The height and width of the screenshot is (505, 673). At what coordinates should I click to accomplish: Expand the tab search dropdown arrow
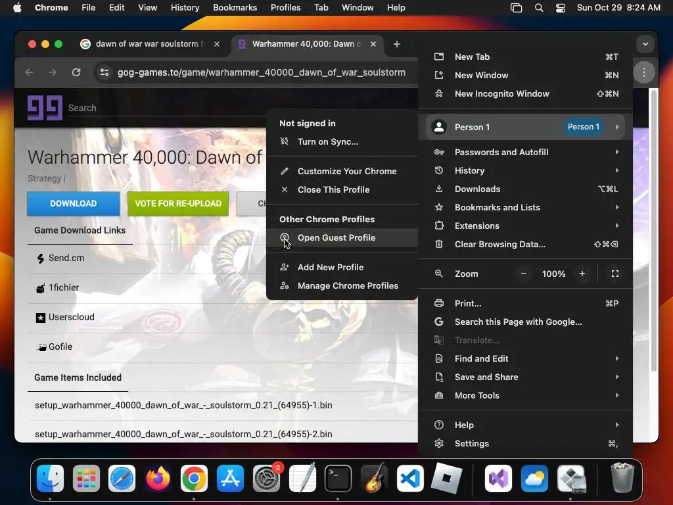coord(645,44)
